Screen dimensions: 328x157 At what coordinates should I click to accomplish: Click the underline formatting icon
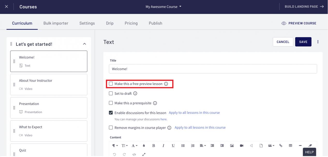(173, 146)
